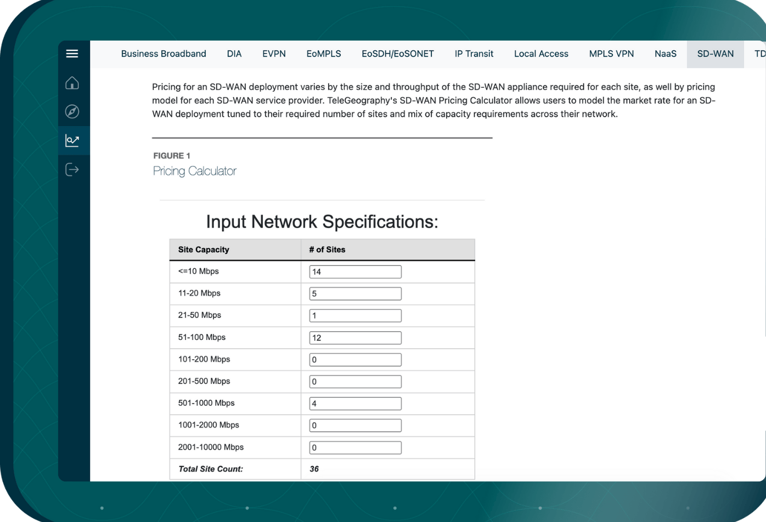Open the EoSDH/EoSONET tab

coord(397,54)
